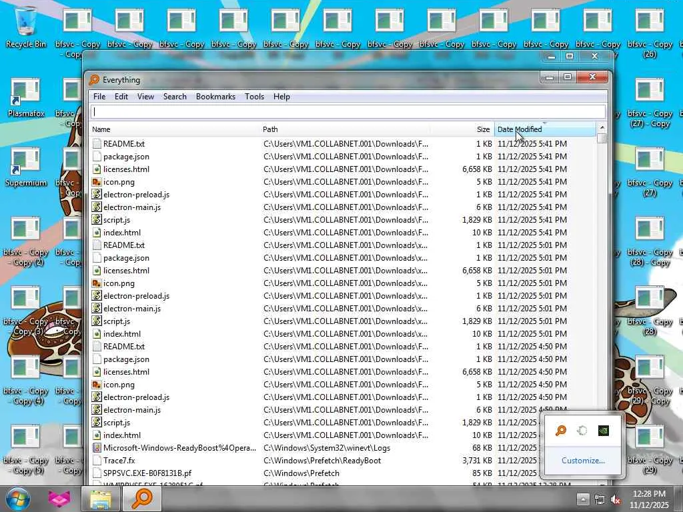Image resolution: width=683 pixels, height=512 pixels.
Task: Select first README.txt row dated 5:41 PM
Action: (343, 144)
